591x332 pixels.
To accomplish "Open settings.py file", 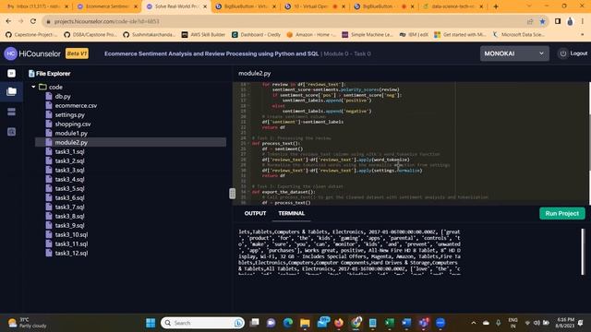I will pos(70,114).
